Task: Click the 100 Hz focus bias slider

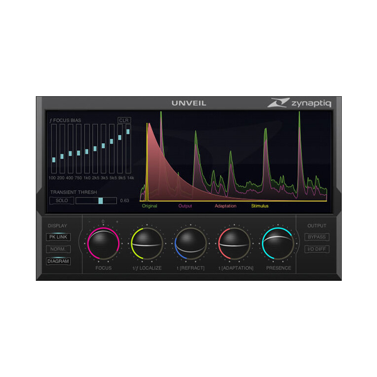Action: (54, 148)
